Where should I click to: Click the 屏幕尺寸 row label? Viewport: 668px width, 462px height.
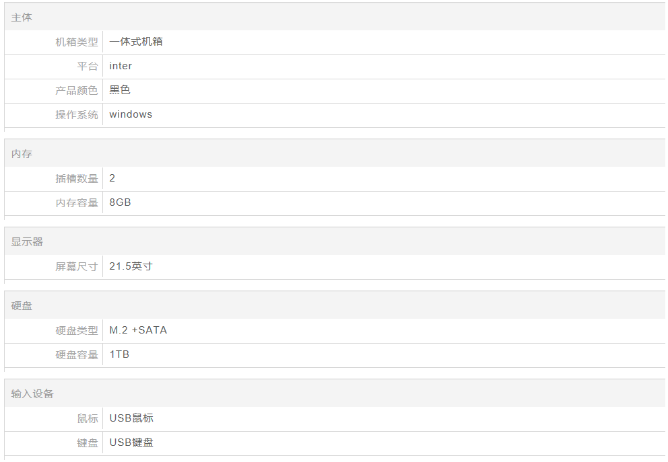77,267
